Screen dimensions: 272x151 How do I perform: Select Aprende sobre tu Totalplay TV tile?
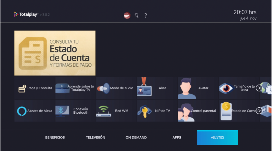(x=75, y=88)
